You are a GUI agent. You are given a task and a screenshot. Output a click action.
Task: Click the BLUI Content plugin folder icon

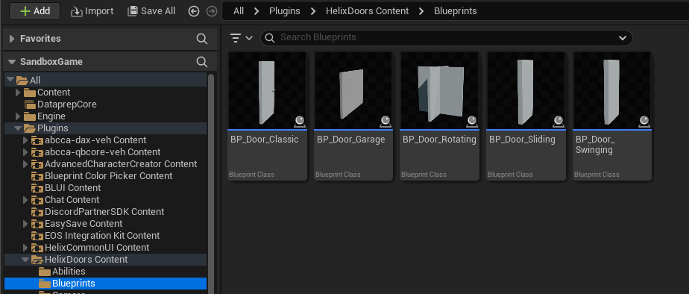click(x=37, y=188)
